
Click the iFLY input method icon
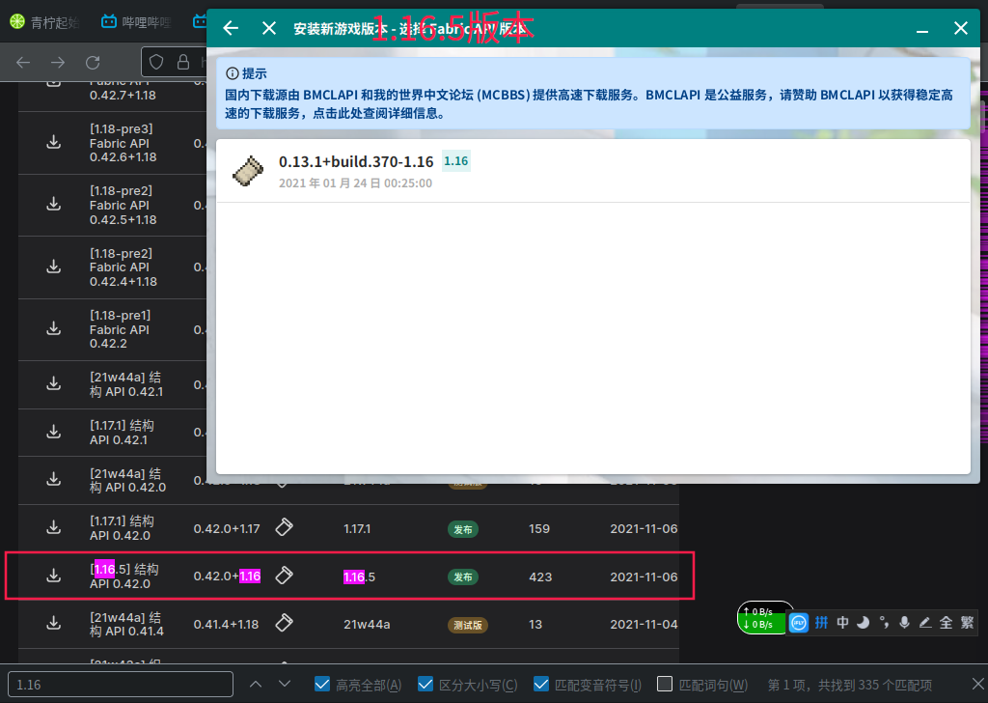[x=798, y=623]
